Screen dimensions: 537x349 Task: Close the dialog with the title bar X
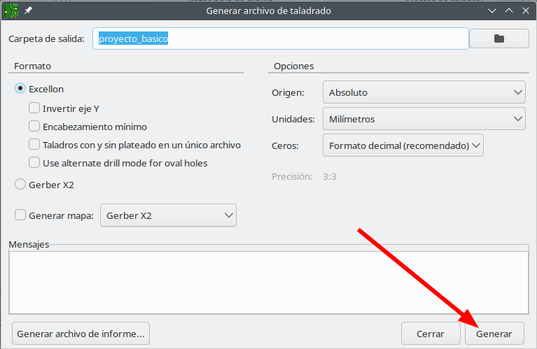coord(525,11)
